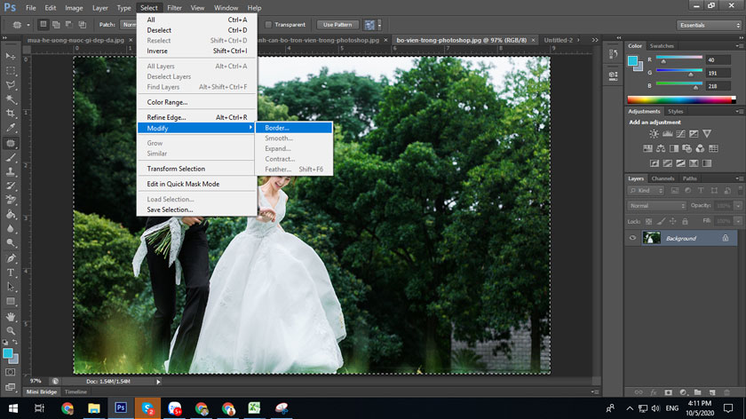746x419 pixels.
Task: Hide the Background layer with eye icon
Action: pyautogui.click(x=632, y=238)
